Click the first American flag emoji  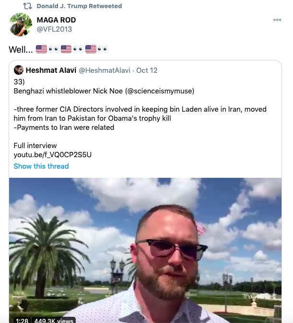(41, 49)
